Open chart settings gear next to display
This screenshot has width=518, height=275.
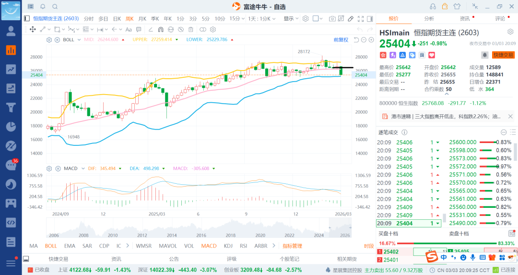[x=306, y=19]
